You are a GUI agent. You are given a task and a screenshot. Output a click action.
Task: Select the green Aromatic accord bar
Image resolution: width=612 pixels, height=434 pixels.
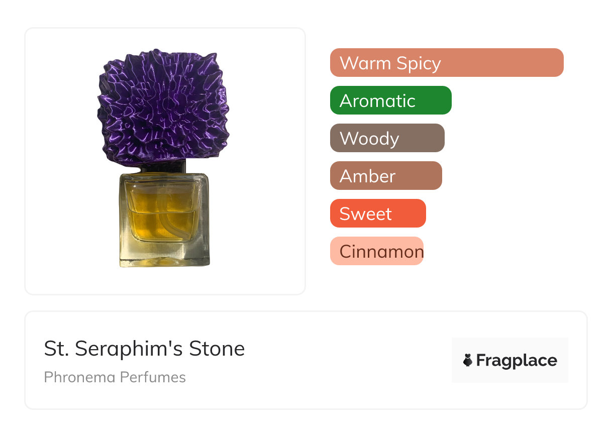click(390, 100)
